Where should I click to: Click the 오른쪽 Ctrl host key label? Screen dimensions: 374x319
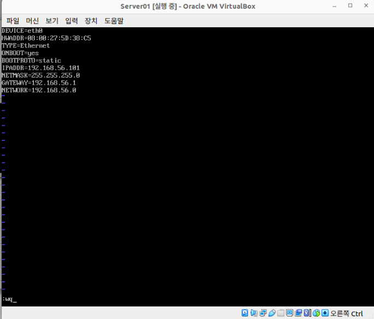(347, 314)
